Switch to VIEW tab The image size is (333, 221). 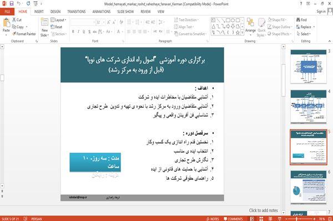161,12
